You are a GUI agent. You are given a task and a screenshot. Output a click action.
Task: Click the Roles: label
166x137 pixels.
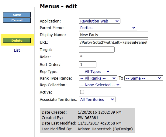[45, 57]
